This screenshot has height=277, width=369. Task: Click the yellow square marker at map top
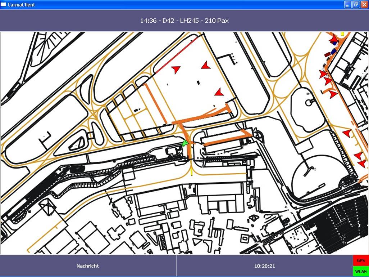click(342, 33)
